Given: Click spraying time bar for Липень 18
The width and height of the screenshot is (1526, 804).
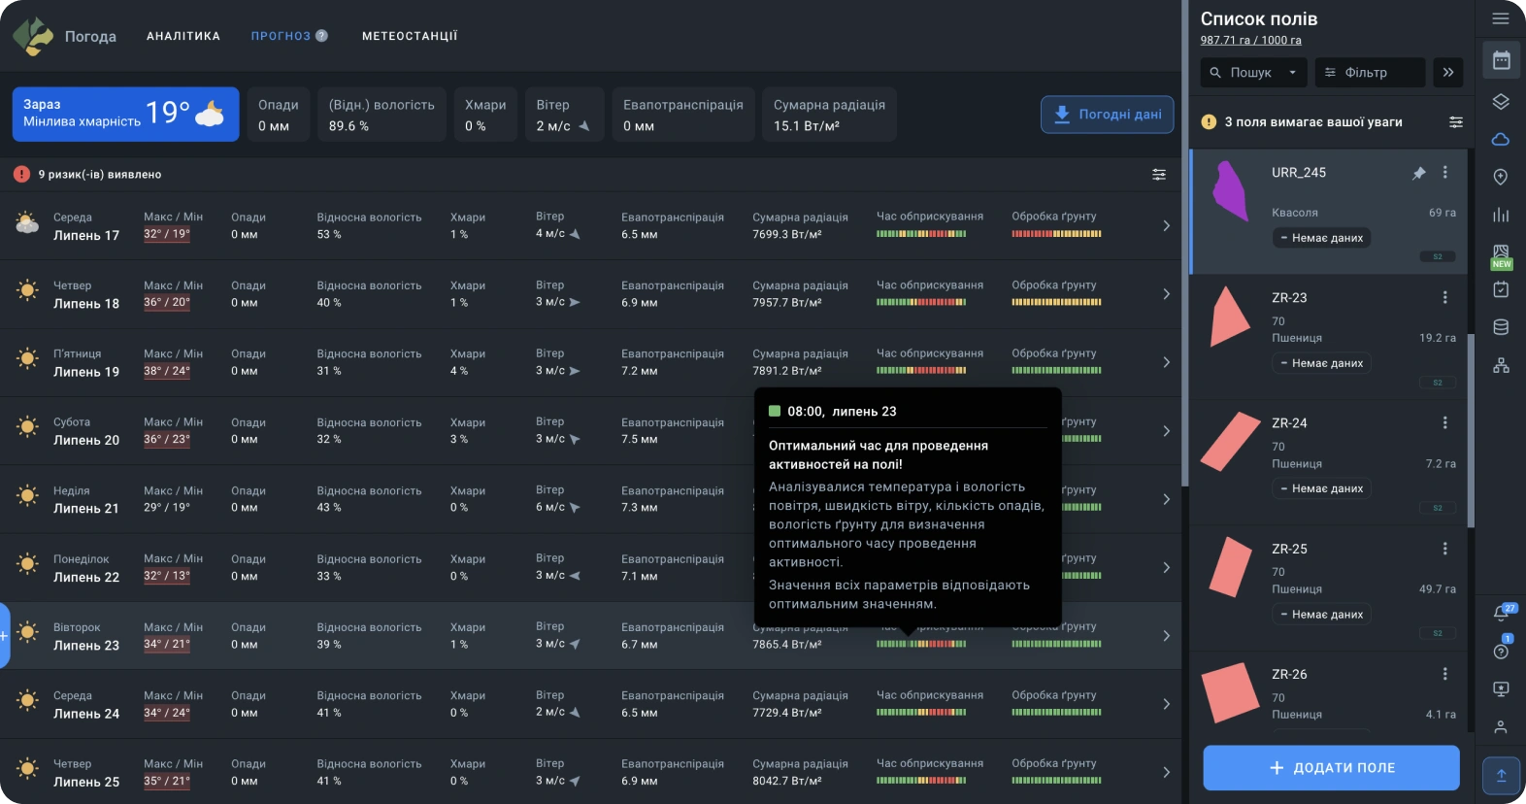Looking at the screenshot, I should click(x=920, y=302).
